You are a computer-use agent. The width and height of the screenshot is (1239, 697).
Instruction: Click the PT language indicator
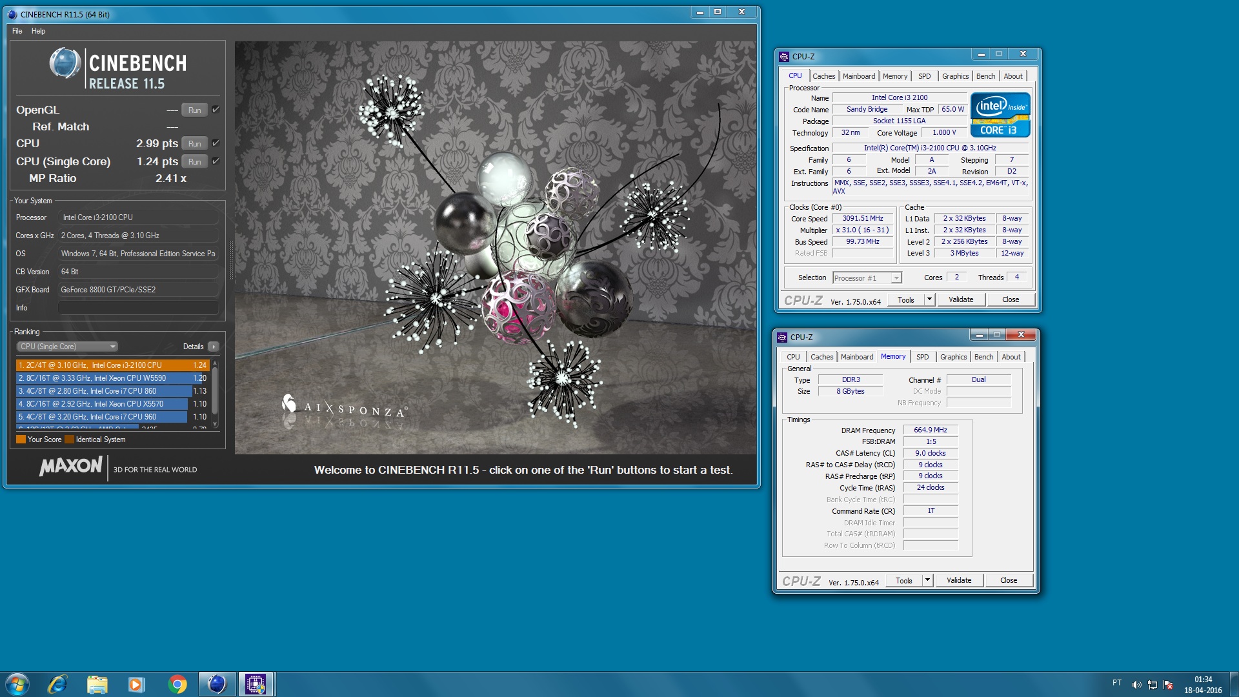point(1116,683)
